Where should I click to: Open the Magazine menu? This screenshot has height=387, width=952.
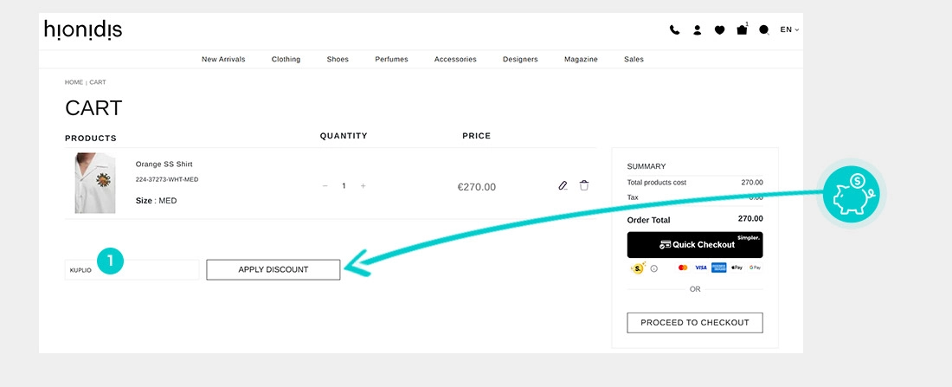coord(581,59)
